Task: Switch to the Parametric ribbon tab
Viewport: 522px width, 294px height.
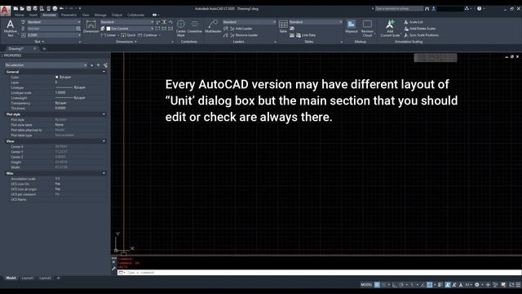Action: [69, 15]
